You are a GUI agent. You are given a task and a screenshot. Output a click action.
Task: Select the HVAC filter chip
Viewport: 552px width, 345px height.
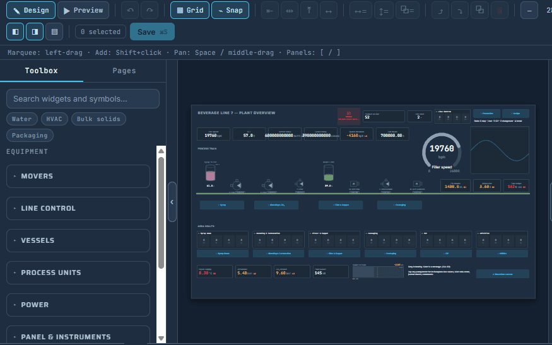pos(54,119)
